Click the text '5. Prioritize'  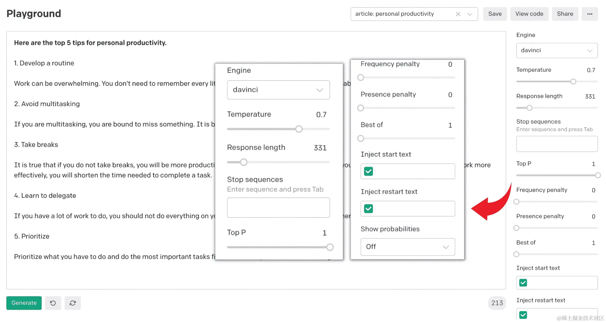point(32,236)
